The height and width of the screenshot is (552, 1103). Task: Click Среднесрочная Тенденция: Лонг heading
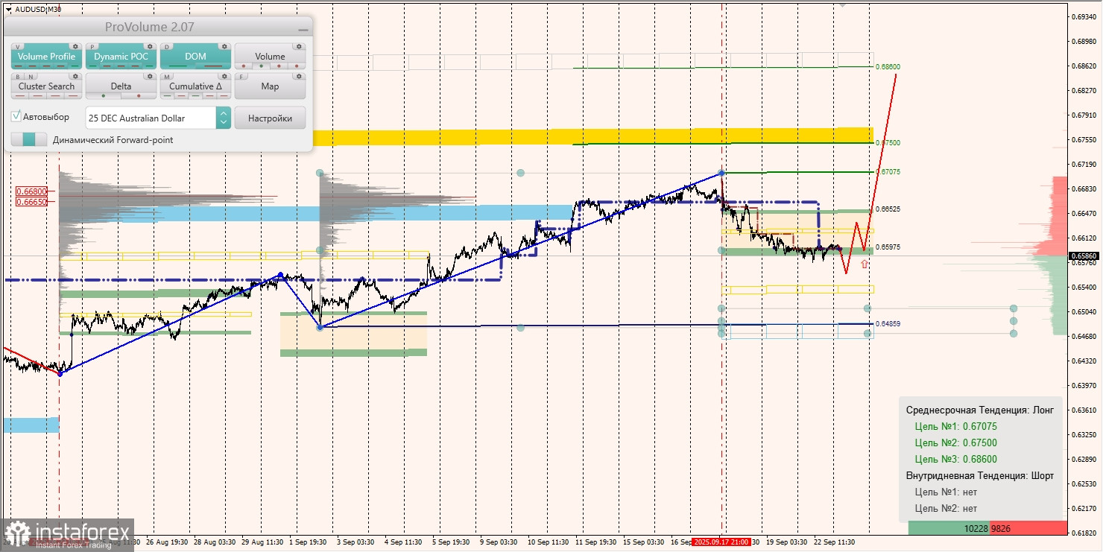coord(979,410)
